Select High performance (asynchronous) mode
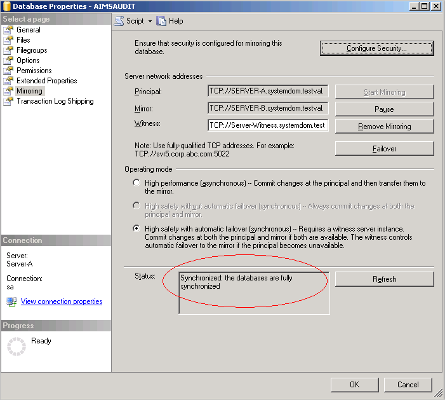This screenshot has height=400, width=445. tap(136, 183)
